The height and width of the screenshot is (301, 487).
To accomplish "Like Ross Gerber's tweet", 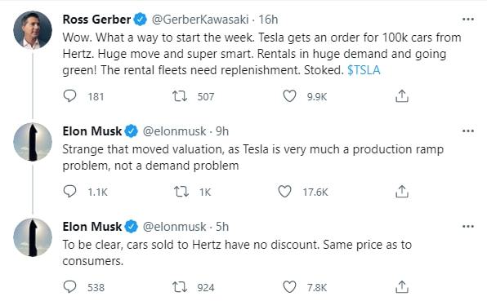I will (x=289, y=96).
